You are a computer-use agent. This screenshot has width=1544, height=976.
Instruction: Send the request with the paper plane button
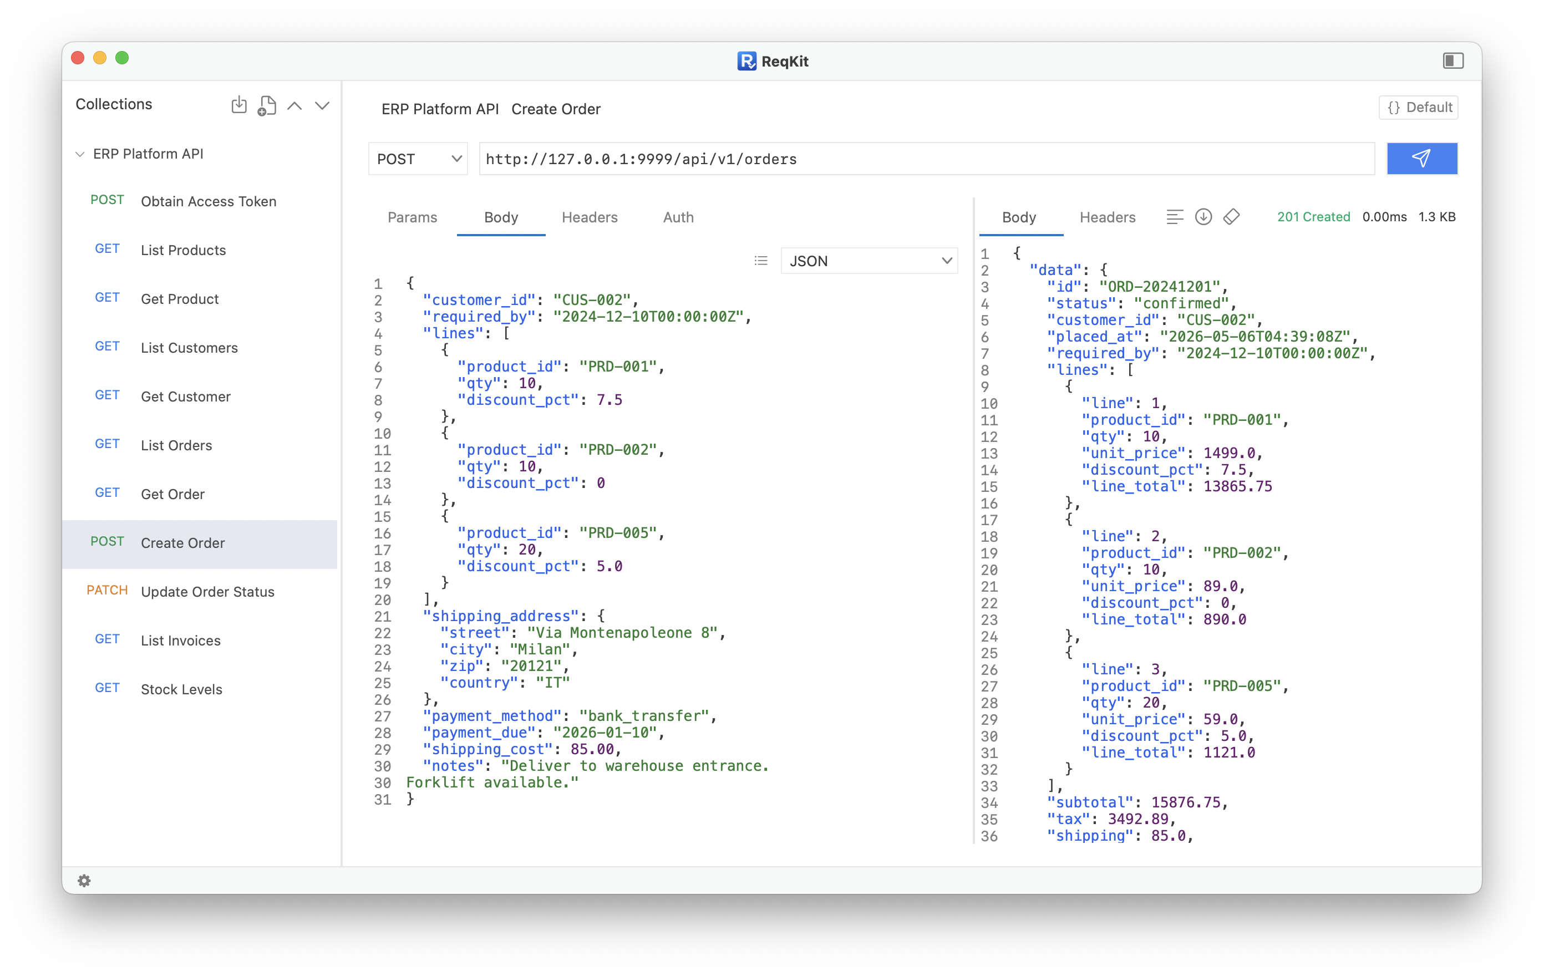pyautogui.click(x=1421, y=159)
